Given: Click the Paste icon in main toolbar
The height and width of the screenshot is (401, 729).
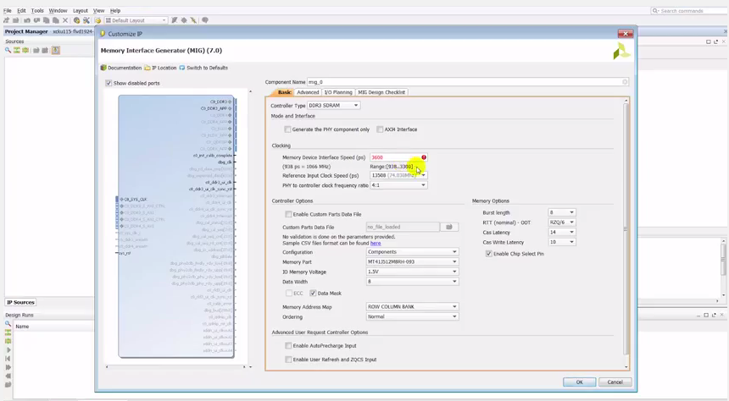Looking at the screenshot, I should point(55,20).
